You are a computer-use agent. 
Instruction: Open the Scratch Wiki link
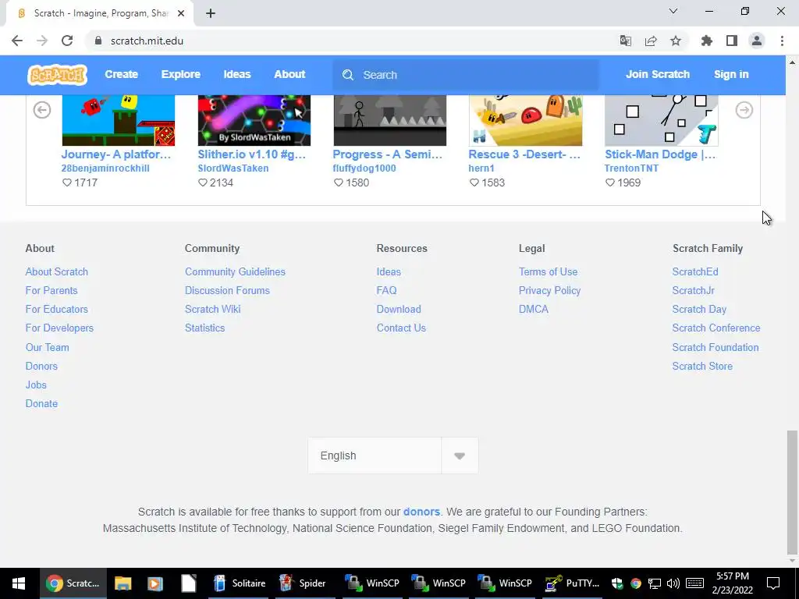pos(212,310)
